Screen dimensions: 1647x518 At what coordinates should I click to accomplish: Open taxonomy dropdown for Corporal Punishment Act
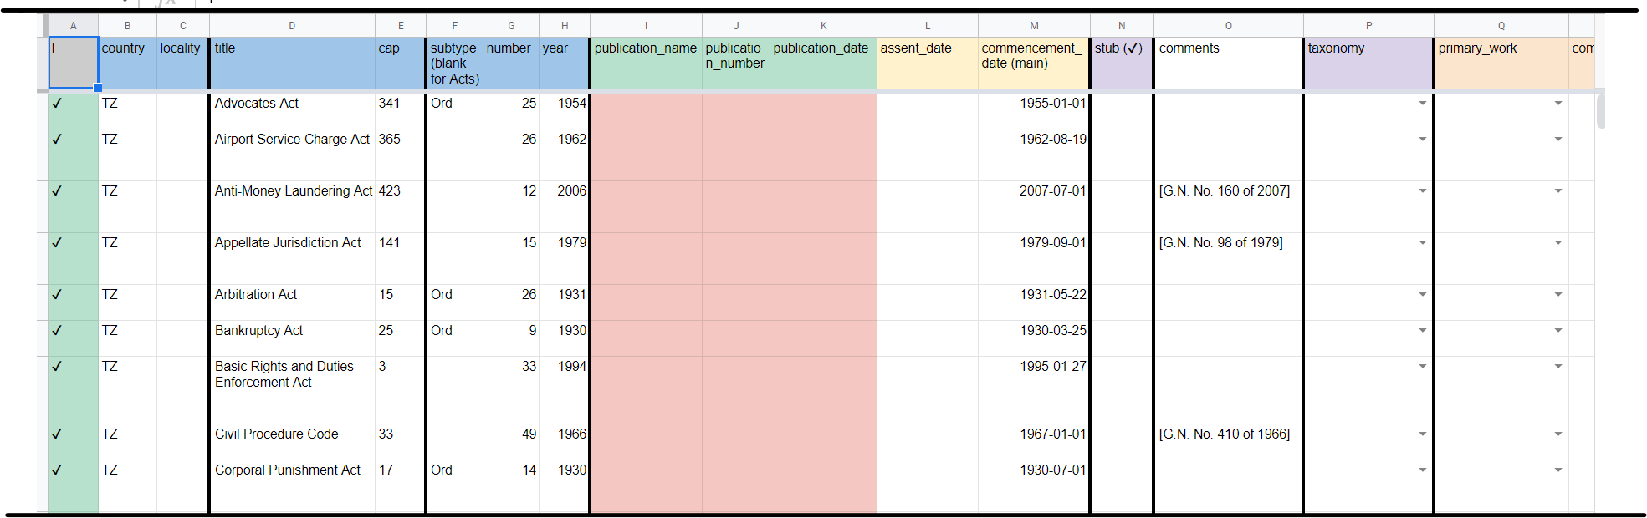[1422, 470]
